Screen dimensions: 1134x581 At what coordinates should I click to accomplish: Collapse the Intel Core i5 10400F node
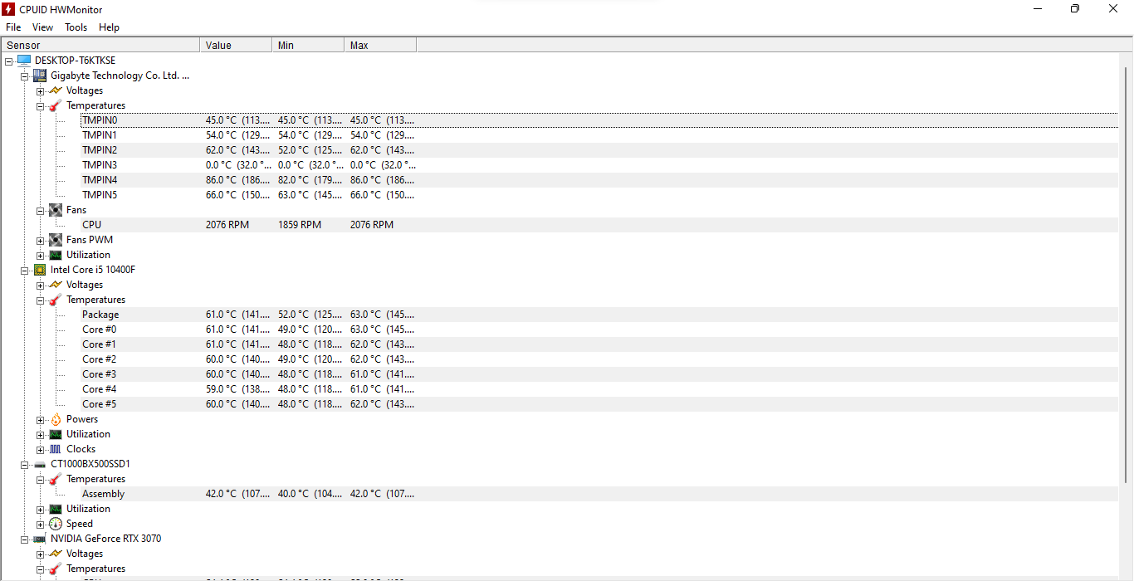tap(25, 270)
